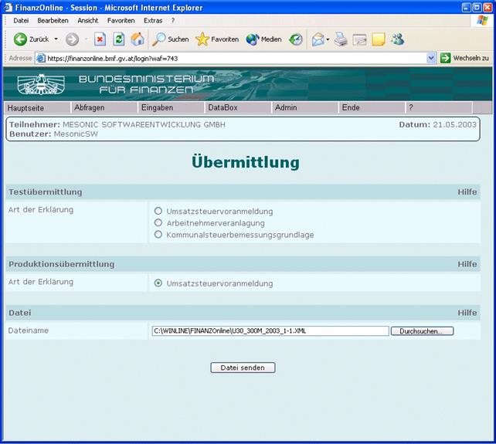
Task: Click the Dateiname file path field
Action: [270, 331]
